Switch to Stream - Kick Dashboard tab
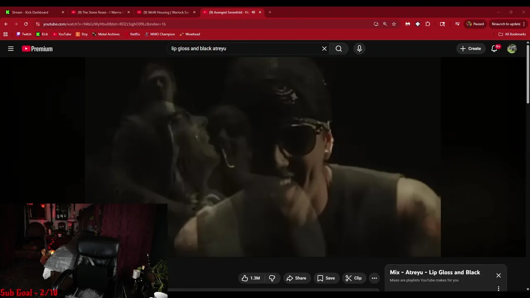The image size is (530, 298). tap(34, 12)
